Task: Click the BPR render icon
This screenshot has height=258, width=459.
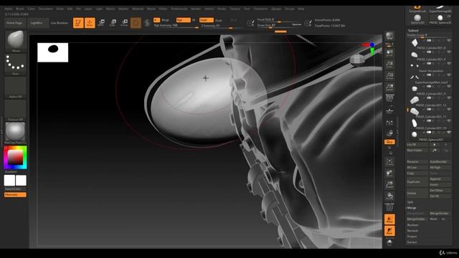Action: point(389,37)
